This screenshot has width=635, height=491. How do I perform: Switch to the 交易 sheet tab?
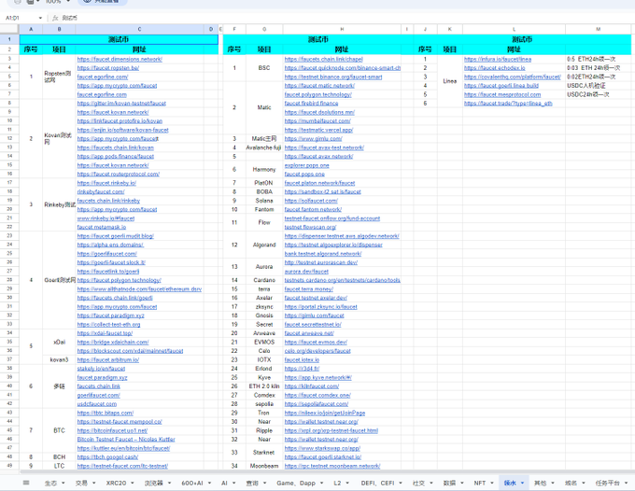point(81,483)
